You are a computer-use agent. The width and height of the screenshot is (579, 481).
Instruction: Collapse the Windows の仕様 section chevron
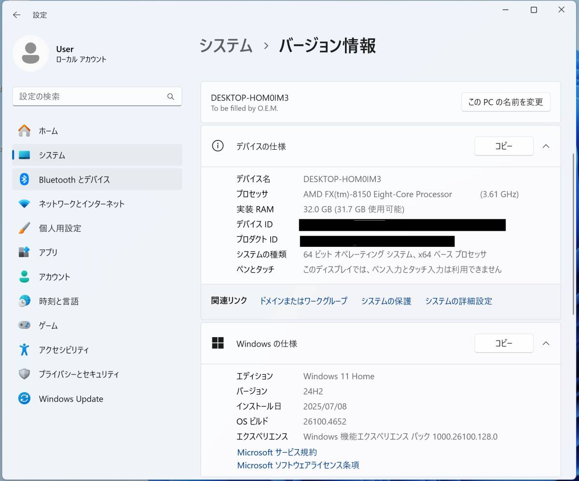pos(546,343)
